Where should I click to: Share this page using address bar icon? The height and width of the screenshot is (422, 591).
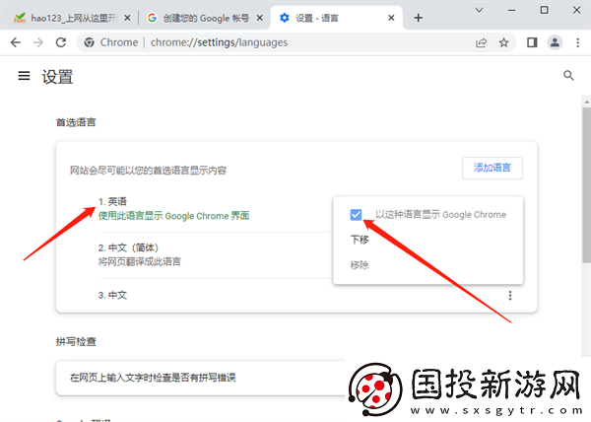click(x=481, y=42)
